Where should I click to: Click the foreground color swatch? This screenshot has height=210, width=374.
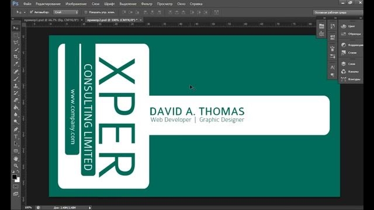[x=14, y=177]
